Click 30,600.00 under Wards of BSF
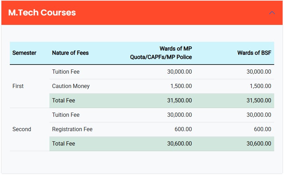The width and height of the screenshot is (284, 175). tap(259, 144)
